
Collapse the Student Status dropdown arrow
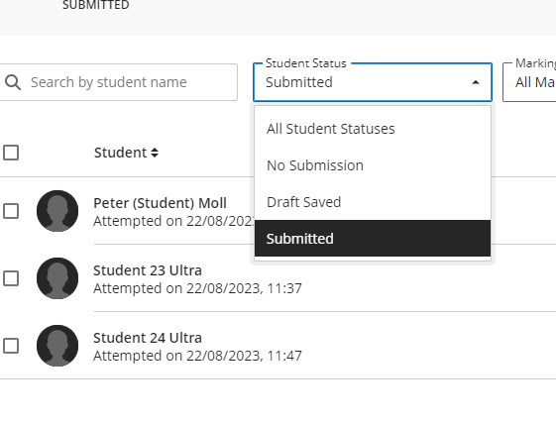[x=476, y=82]
